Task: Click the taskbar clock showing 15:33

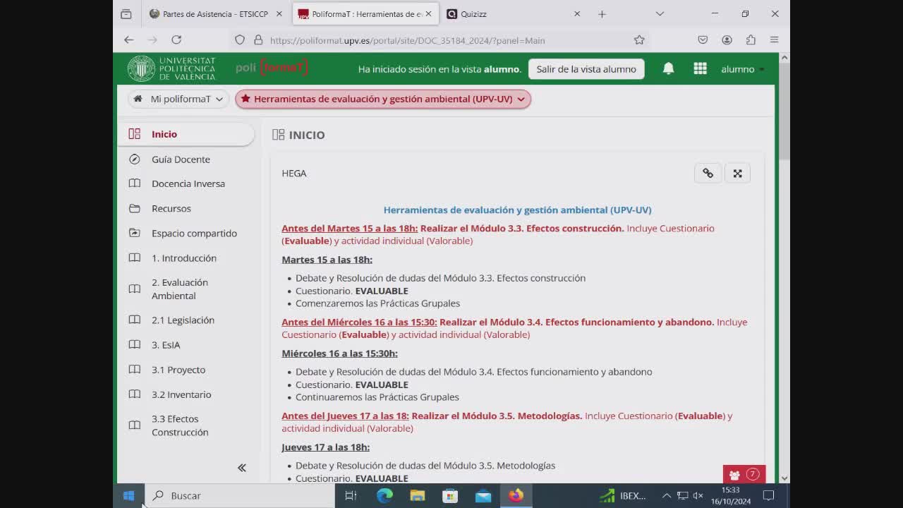Action: pyautogui.click(x=731, y=495)
